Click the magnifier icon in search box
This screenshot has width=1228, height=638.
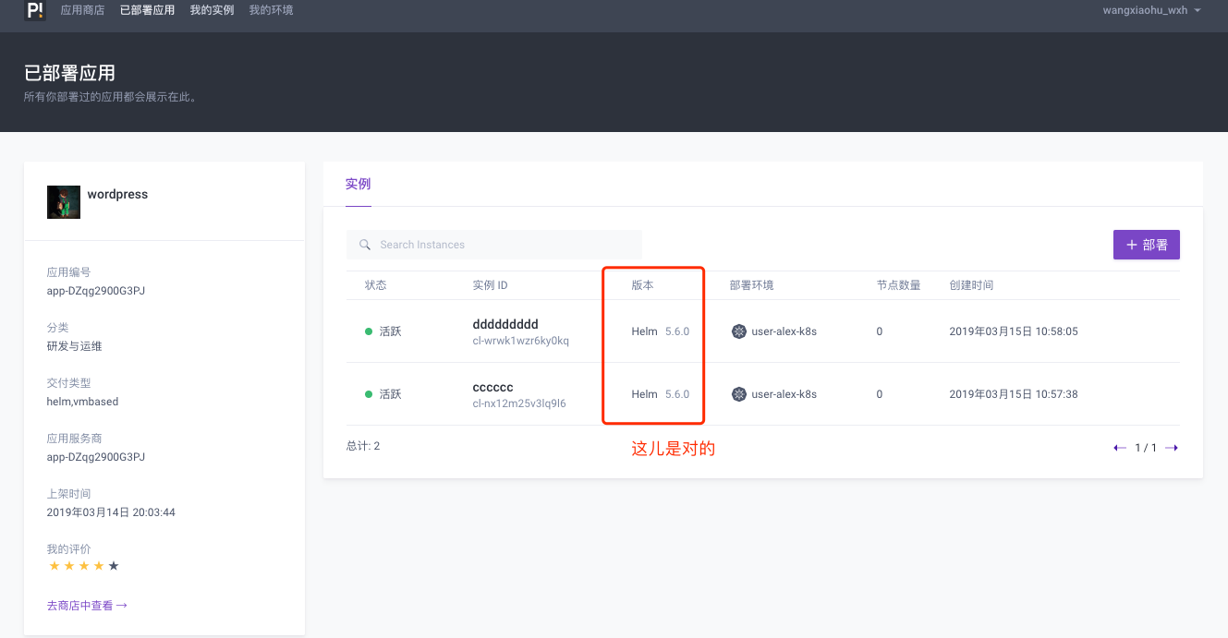point(365,244)
